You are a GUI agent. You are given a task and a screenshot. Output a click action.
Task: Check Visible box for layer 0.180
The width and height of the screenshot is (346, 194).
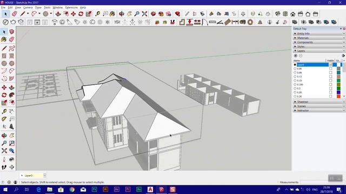[x=330, y=85]
